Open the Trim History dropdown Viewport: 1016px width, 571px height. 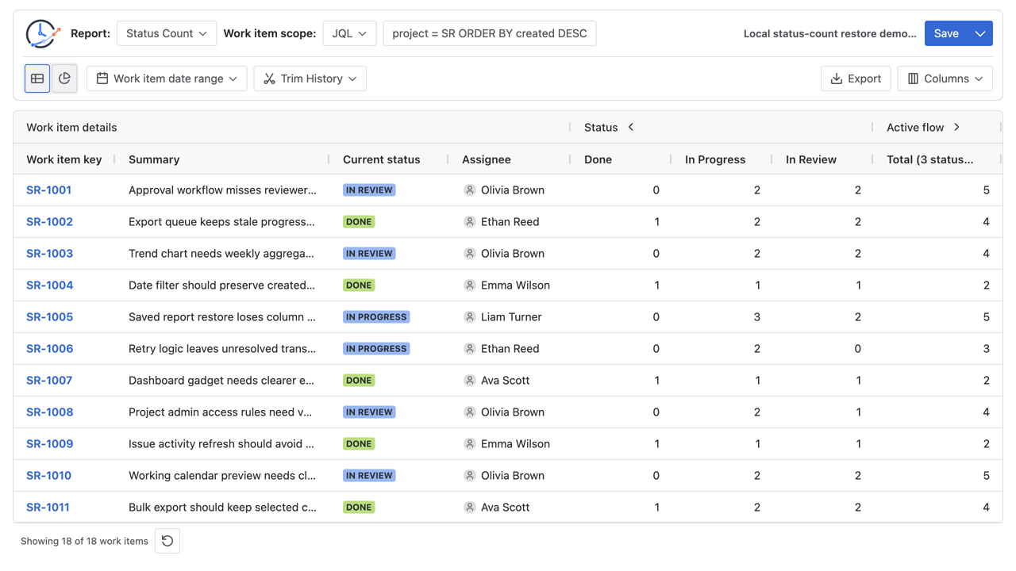[x=310, y=79]
